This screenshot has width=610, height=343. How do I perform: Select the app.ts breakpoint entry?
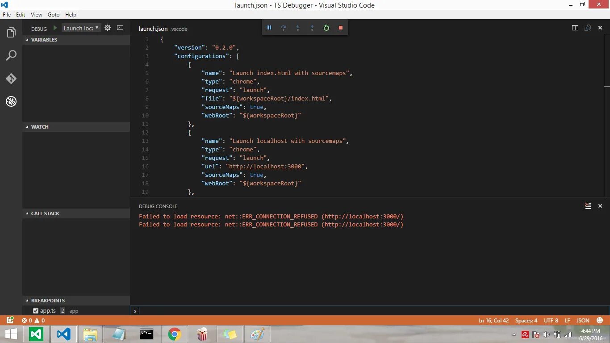click(76, 311)
